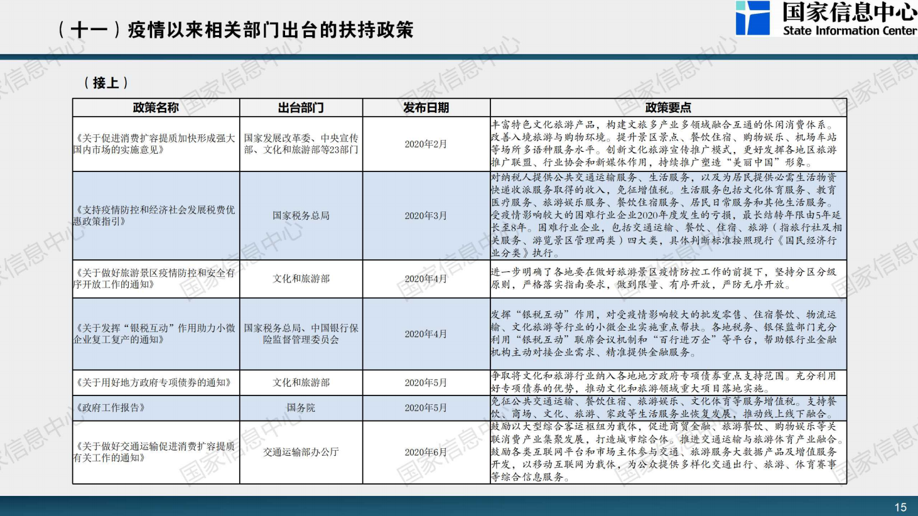The image size is (918, 516).
Task: Click the "国家发展改革委、中央宣传部" department cell
Action: coord(301,144)
